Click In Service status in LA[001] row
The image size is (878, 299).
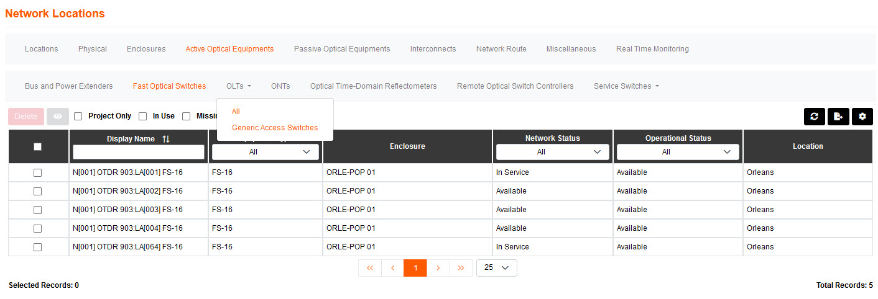(x=512, y=172)
